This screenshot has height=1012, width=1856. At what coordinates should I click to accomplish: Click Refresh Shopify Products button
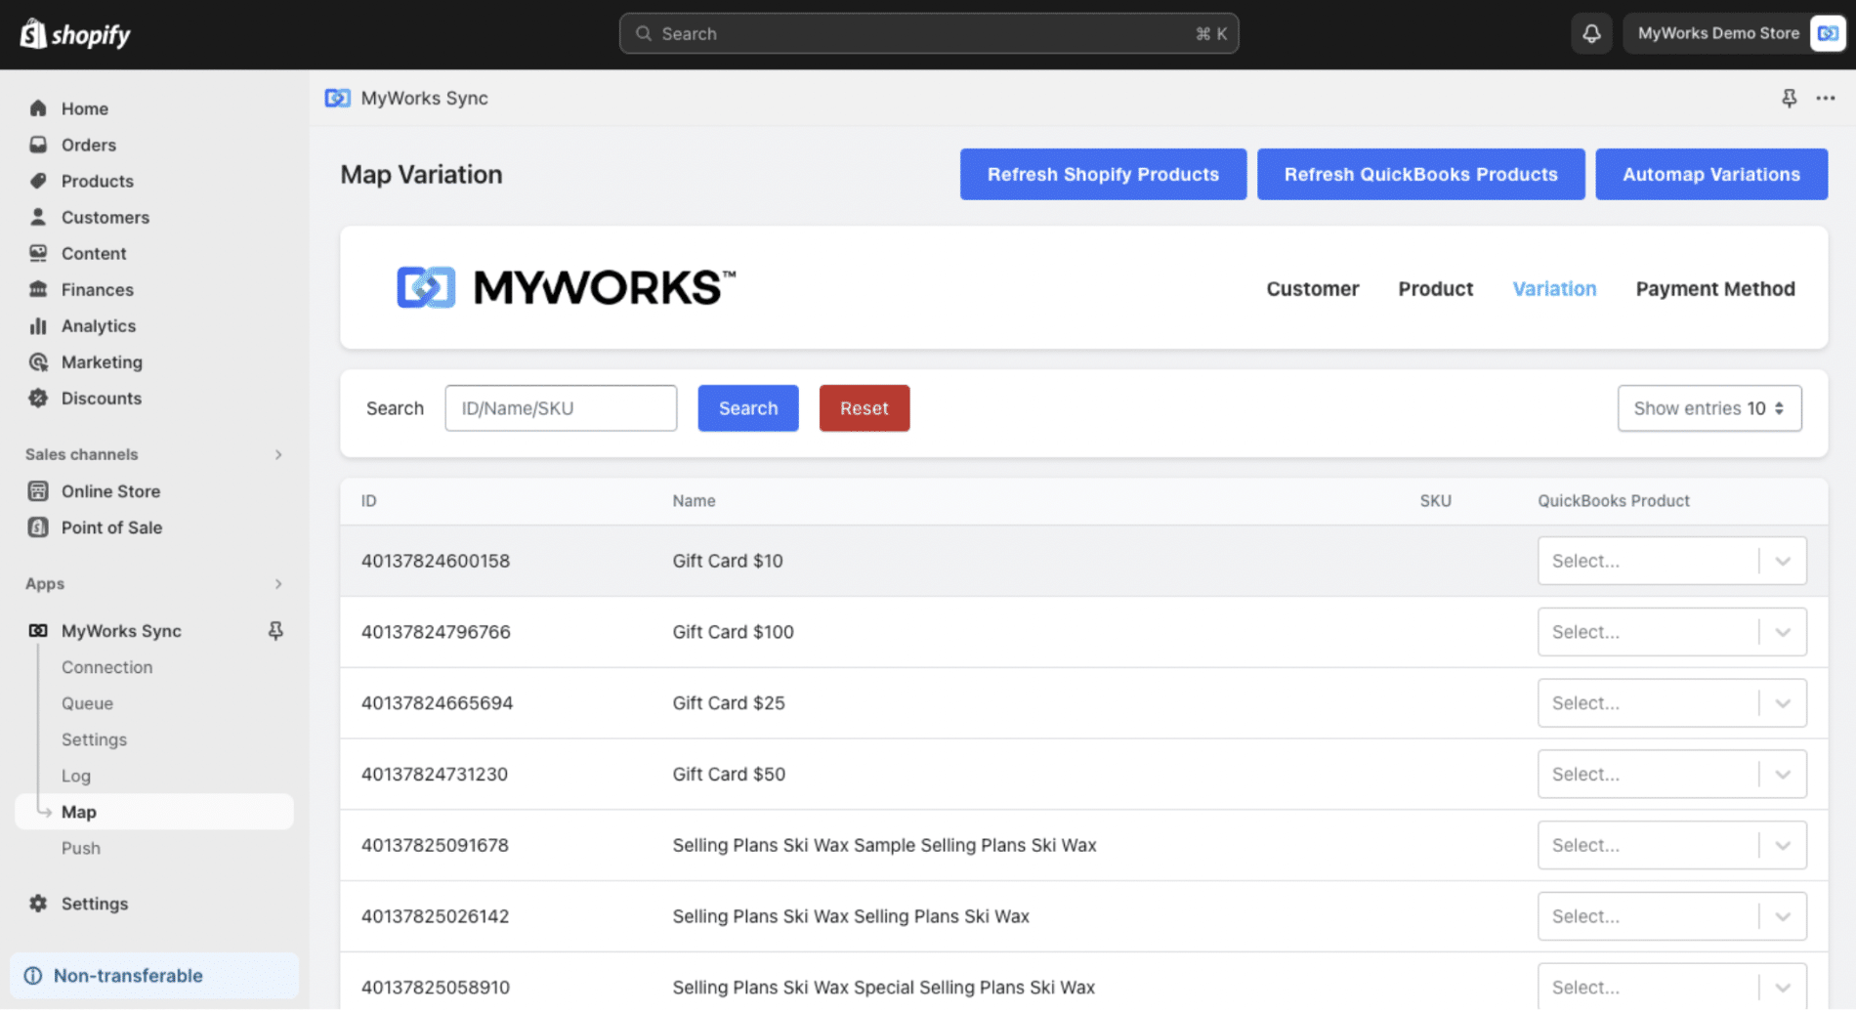(x=1103, y=174)
